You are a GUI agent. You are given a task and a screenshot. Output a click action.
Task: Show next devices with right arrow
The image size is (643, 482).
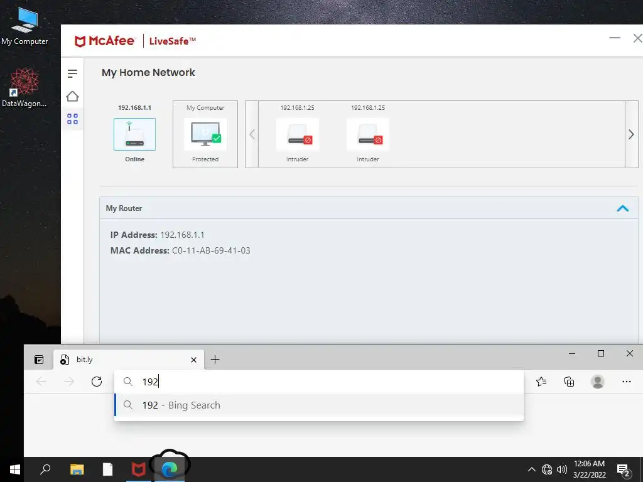click(631, 134)
